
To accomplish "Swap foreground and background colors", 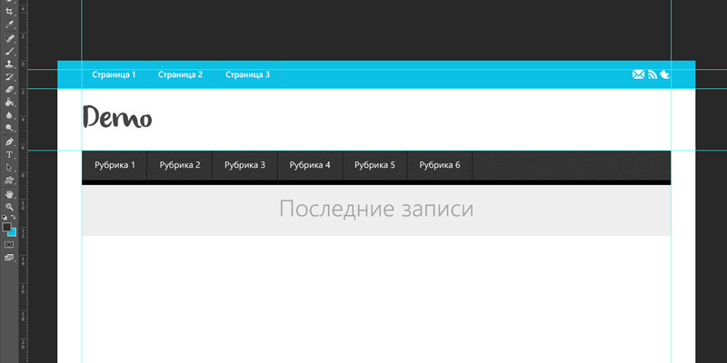I will tap(14, 218).
